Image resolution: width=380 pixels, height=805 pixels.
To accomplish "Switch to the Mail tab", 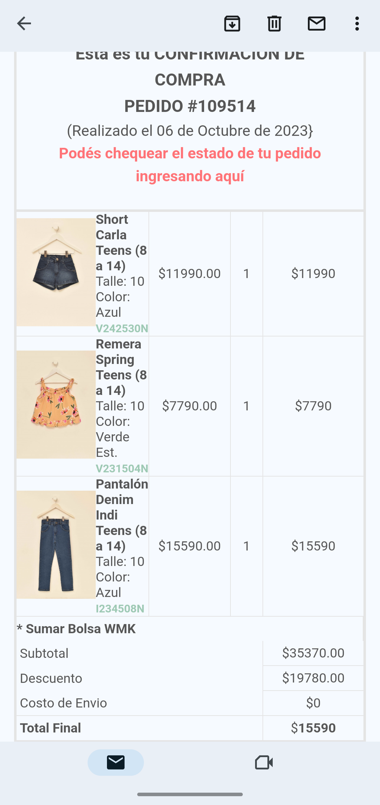I will click(116, 762).
